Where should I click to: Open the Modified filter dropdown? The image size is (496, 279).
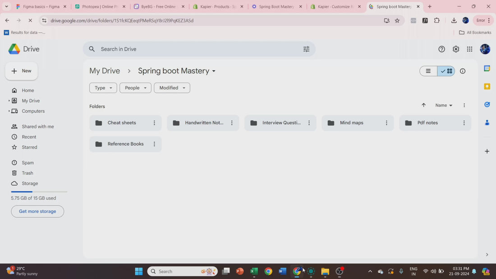(x=172, y=88)
